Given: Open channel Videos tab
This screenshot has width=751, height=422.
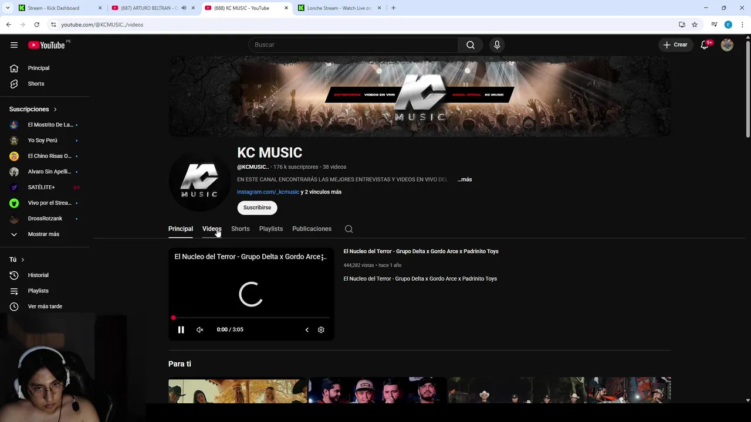Looking at the screenshot, I should point(212,229).
